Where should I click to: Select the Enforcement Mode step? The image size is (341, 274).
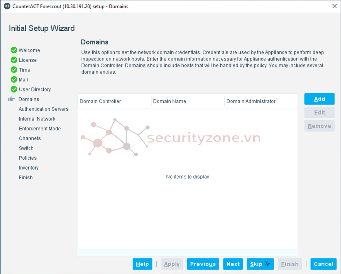[x=40, y=129]
